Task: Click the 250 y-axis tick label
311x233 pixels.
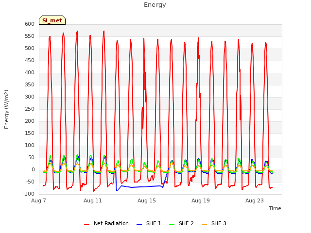Action: coord(30,109)
